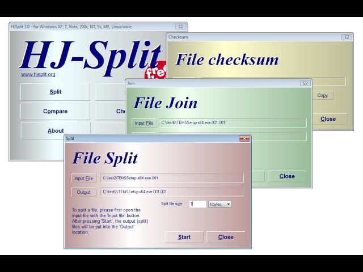Click the File Join input path field
Viewport: 363px width, 272px height.
(233, 123)
